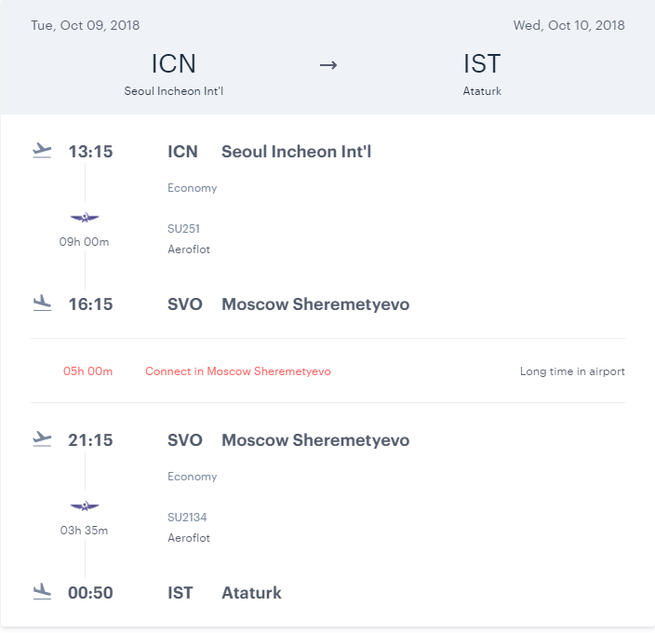Click the Aeroflot logo for flight SU251
Screen dimensions: 655x633
point(85,218)
